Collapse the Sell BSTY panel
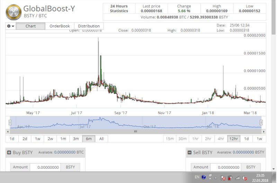This screenshot has width=277, height=183. click(x=189, y=152)
